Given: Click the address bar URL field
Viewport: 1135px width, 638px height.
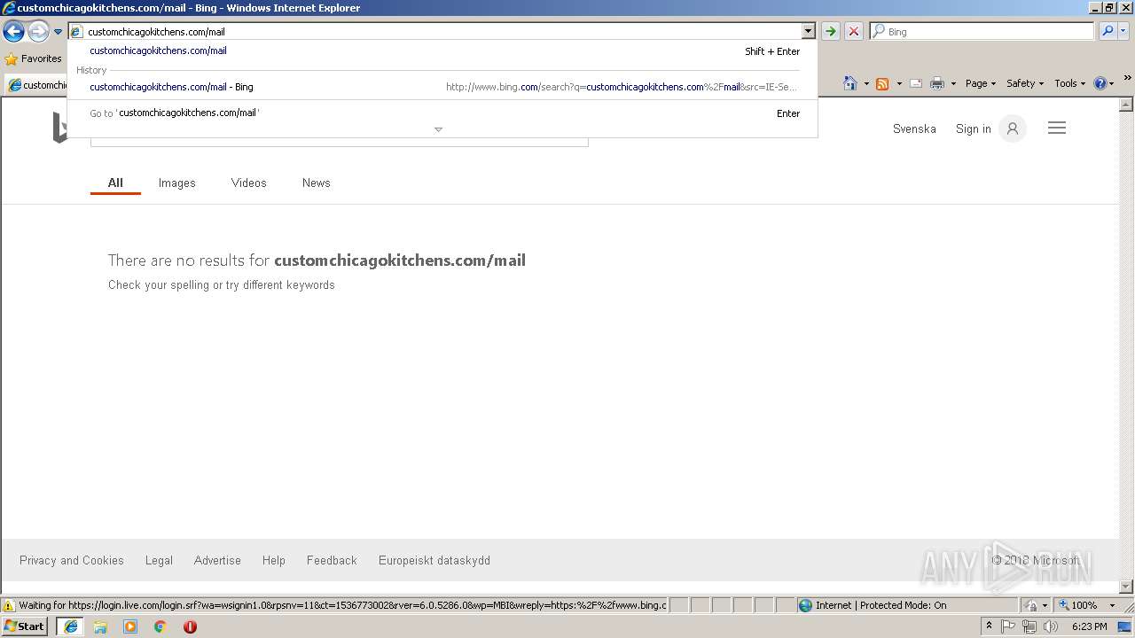Looking at the screenshot, I should click(436, 32).
